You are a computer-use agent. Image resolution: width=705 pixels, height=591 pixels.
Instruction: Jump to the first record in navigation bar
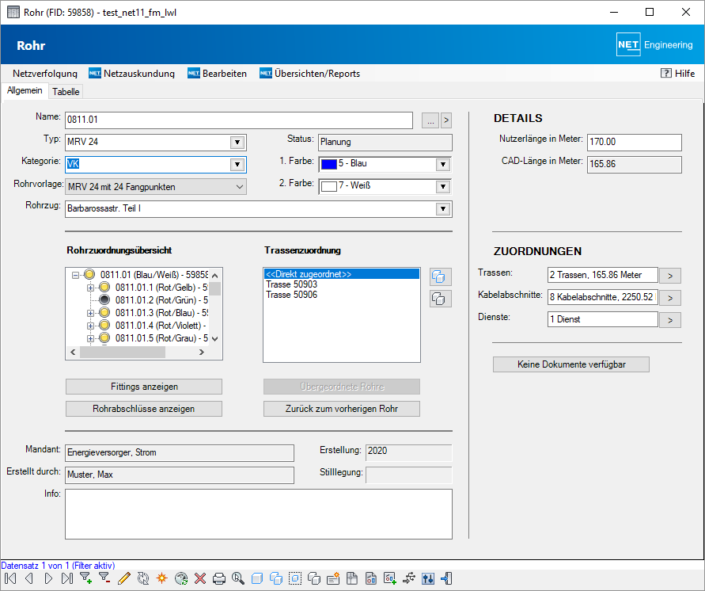pos(9,579)
